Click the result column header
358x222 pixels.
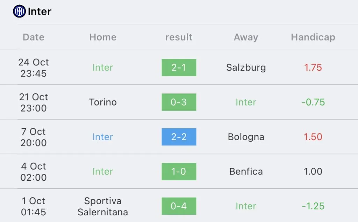tap(179, 37)
